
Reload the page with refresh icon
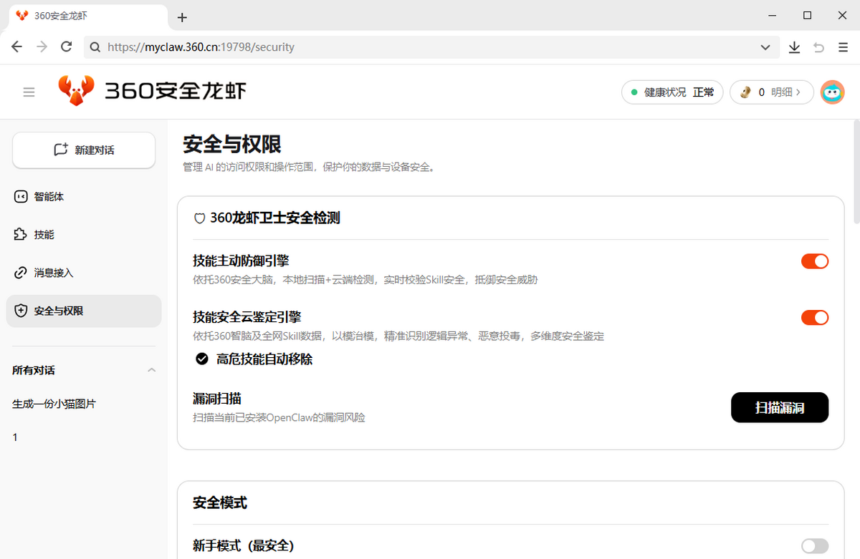[x=67, y=47]
